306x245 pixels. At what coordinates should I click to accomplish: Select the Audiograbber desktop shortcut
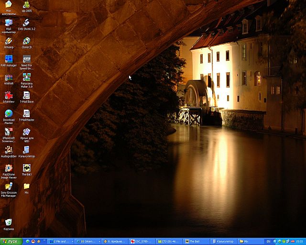point(9,152)
